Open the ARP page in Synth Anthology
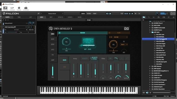The height and width of the screenshot is (99, 177). click(53, 60)
